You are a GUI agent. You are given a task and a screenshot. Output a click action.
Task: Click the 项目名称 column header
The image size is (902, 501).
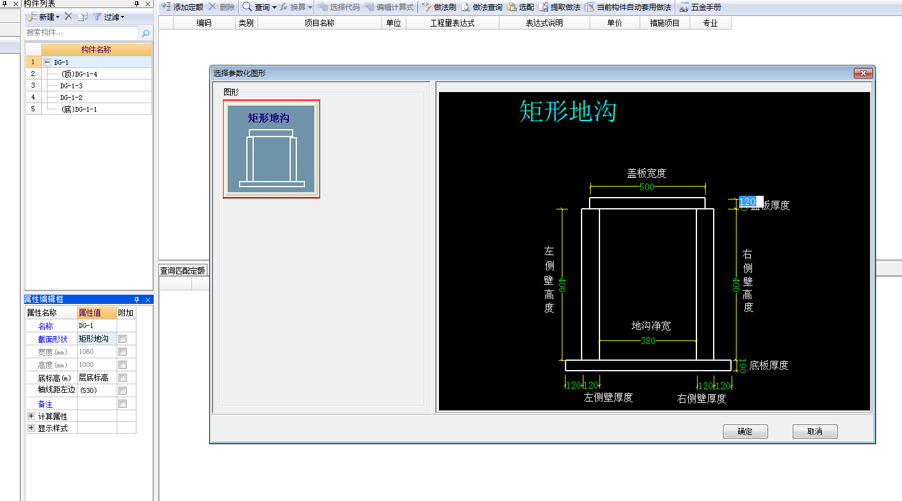pyautogui.click(x=319, y=23)
